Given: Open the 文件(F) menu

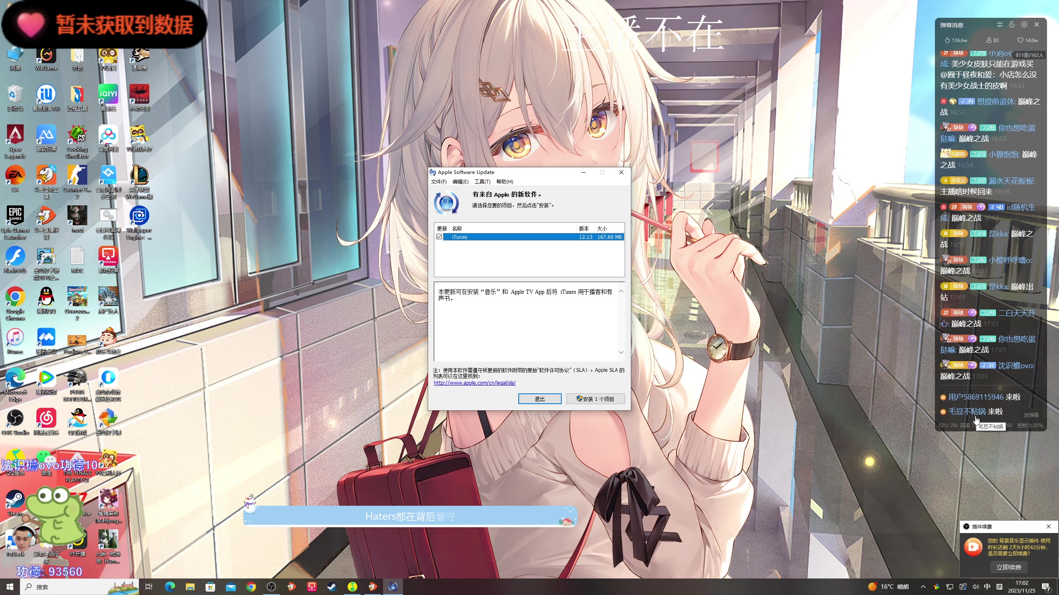Looking at the screenshot, I should [438, 182].
